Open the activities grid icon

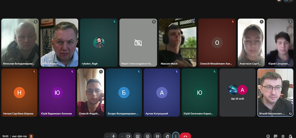coord(283,136)
